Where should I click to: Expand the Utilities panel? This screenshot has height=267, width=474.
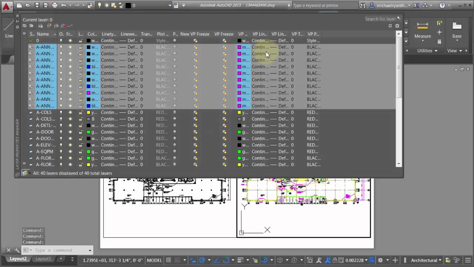pyautogui.click(x=427, y=51)
